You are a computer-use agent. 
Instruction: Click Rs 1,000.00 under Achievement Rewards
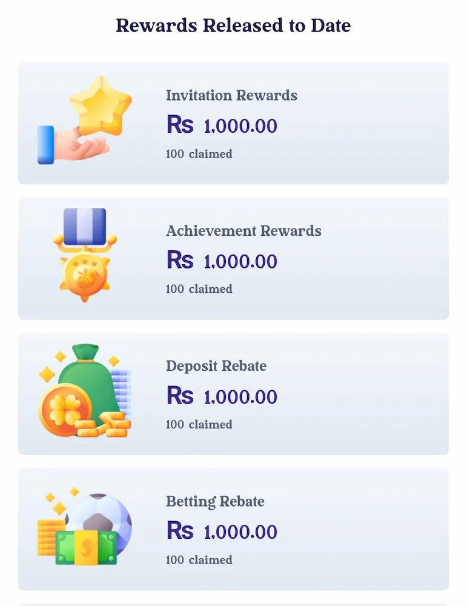pos(222,260)
